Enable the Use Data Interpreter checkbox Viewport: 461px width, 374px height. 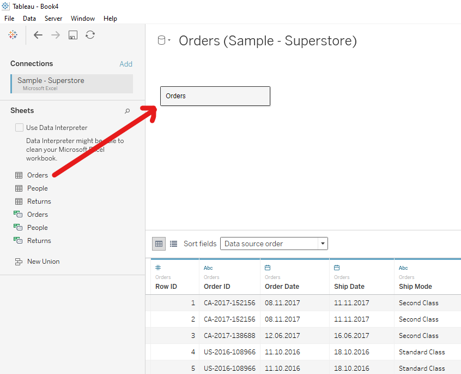coord(20,128)
